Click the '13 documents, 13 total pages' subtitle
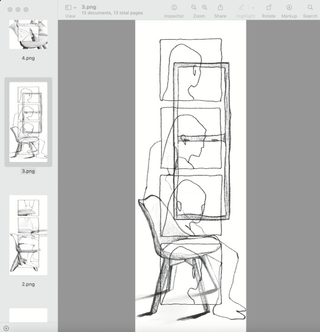 pyautogui.click(x=112, y=13)
